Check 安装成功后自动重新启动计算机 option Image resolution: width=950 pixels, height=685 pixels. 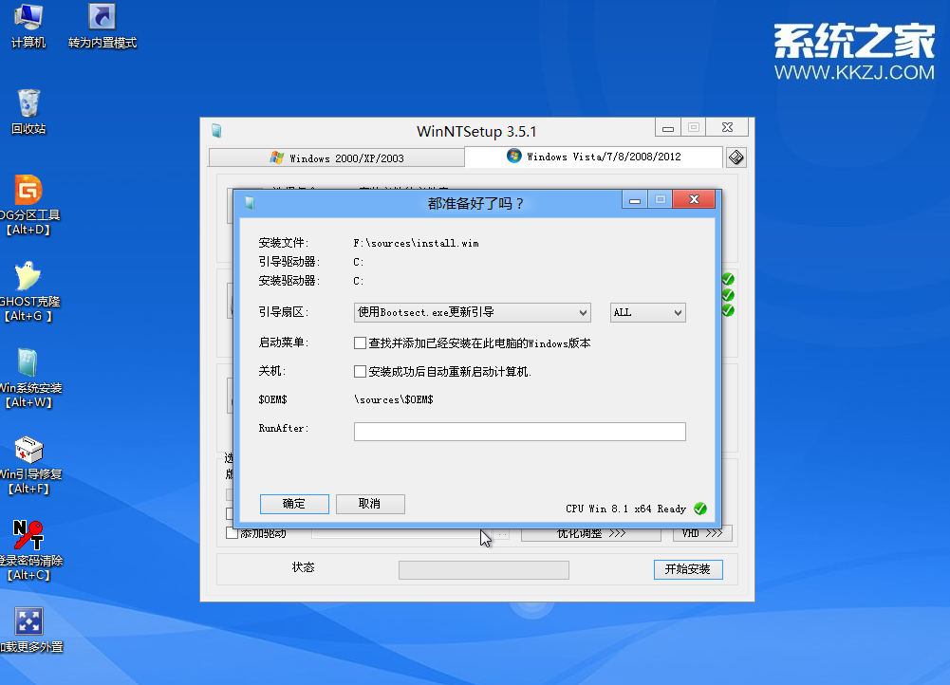click(x=361, y=372)
